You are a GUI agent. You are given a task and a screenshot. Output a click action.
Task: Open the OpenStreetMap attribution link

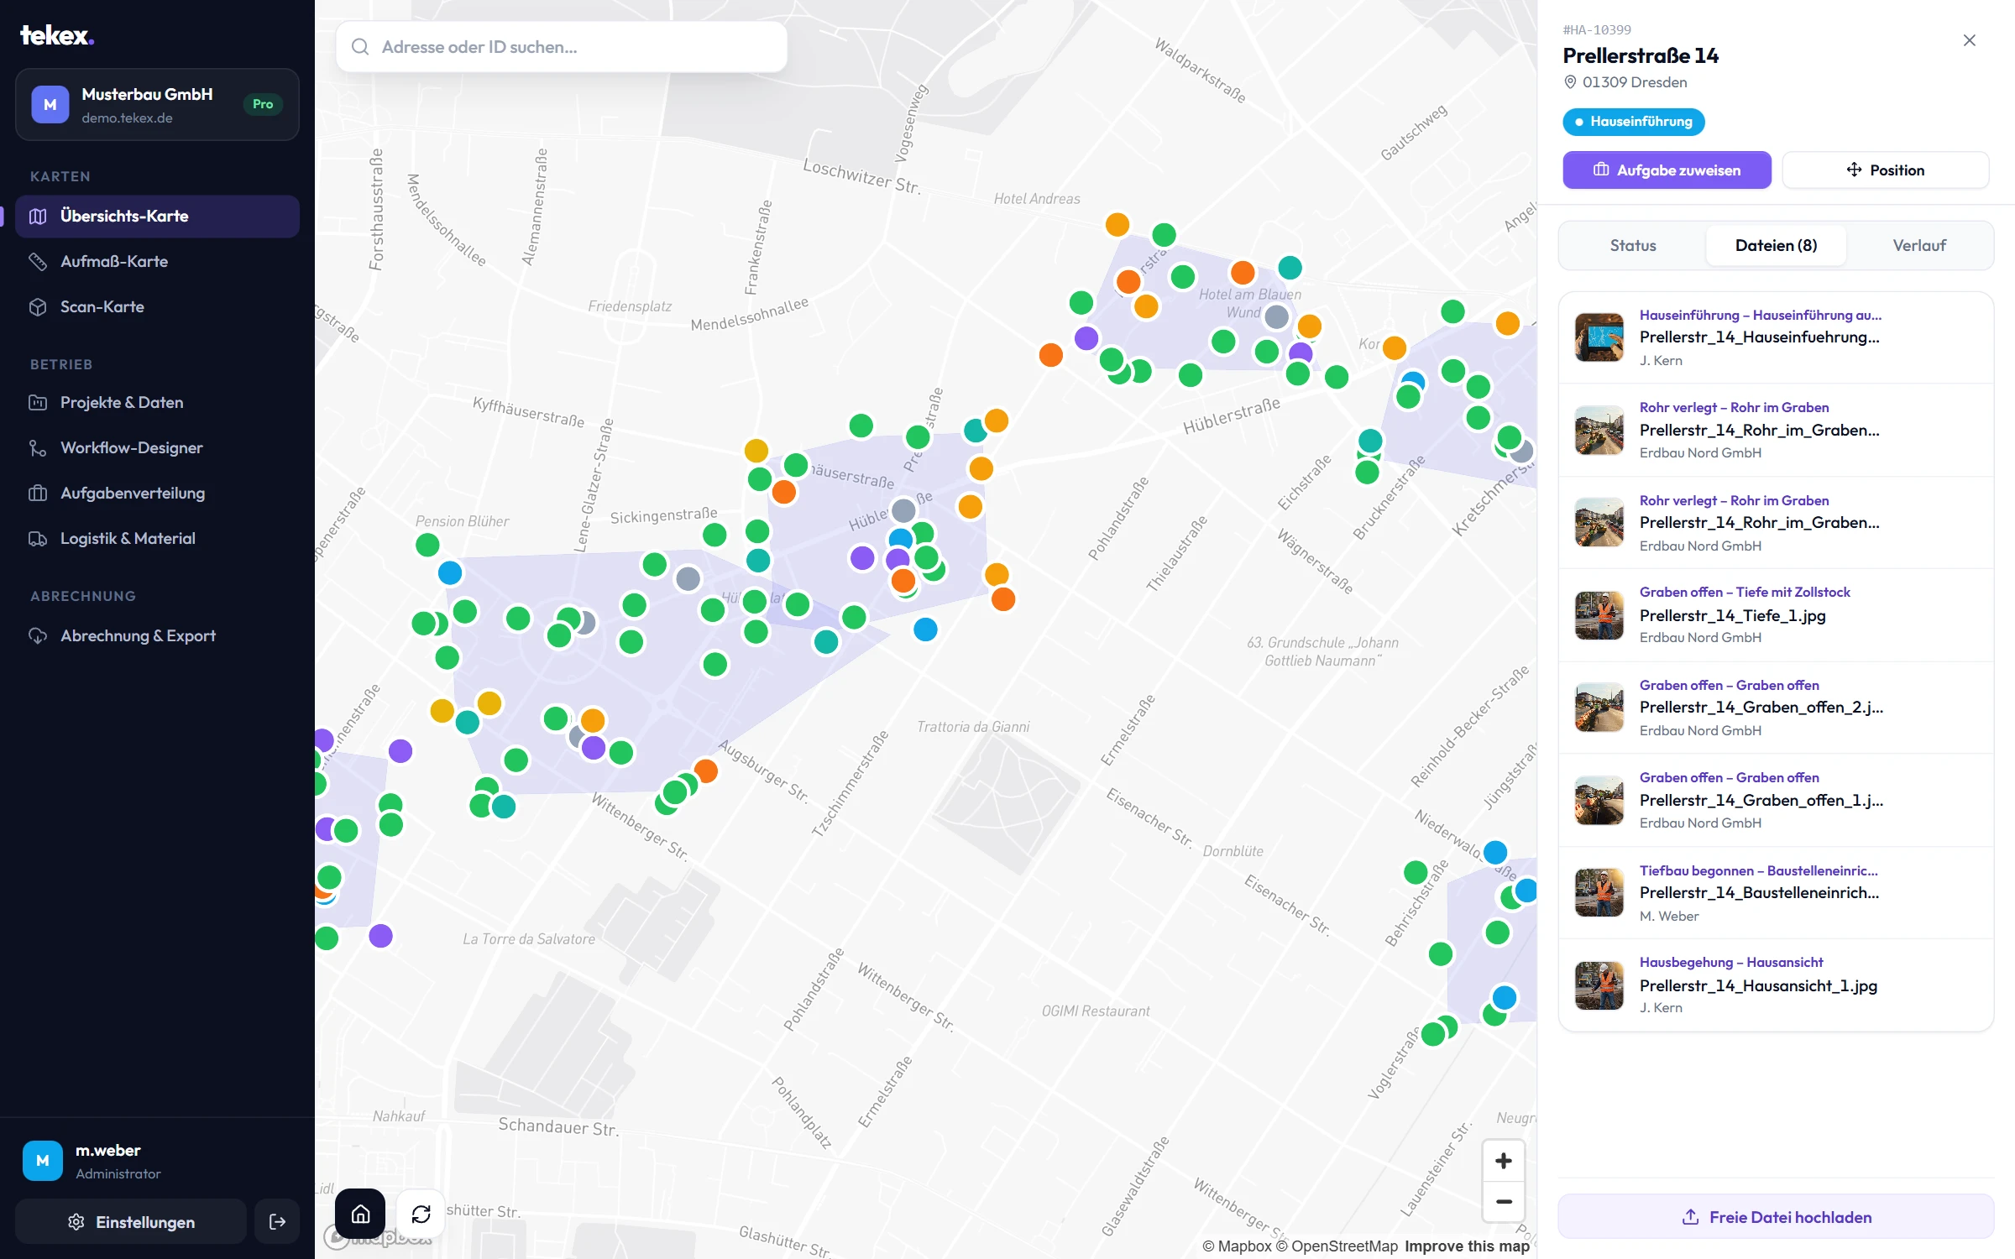pyautogui.click(x=1337, y=1246)
